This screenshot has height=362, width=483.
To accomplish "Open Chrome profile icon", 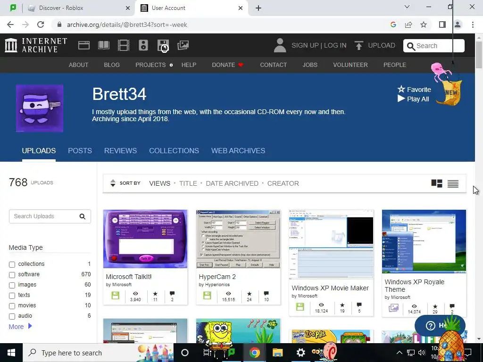I will (458, 25).
